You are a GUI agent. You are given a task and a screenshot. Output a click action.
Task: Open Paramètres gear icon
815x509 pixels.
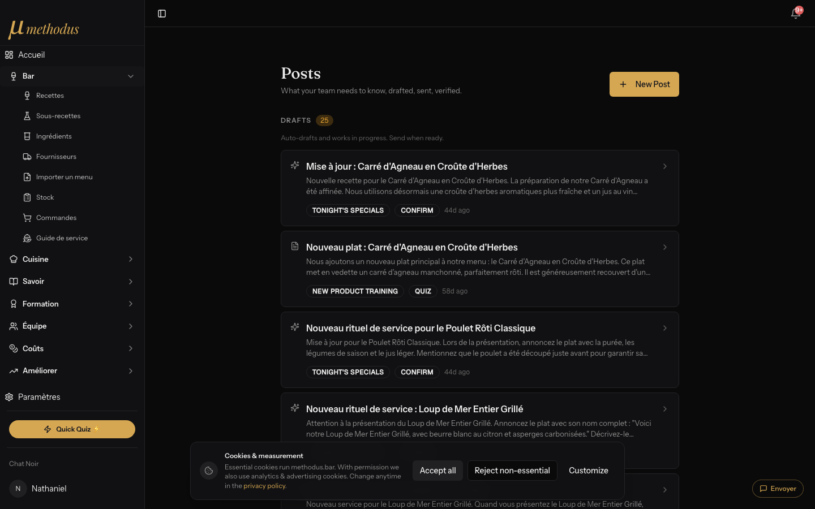click(9, 397)
